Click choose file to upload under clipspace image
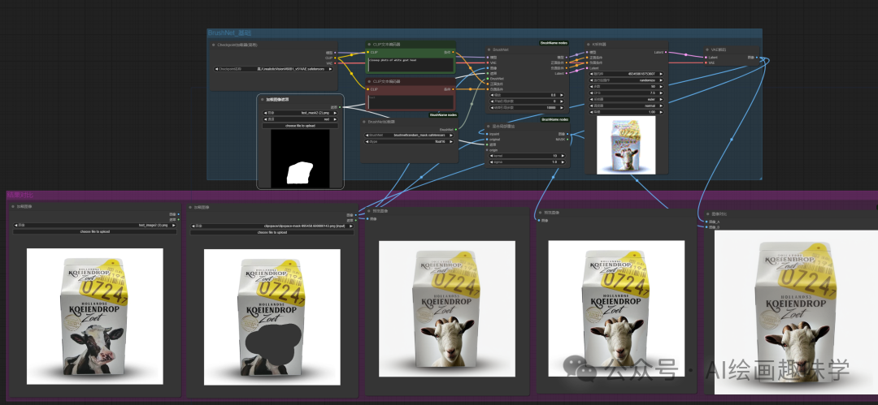878x405 pixels. point(272,232)
